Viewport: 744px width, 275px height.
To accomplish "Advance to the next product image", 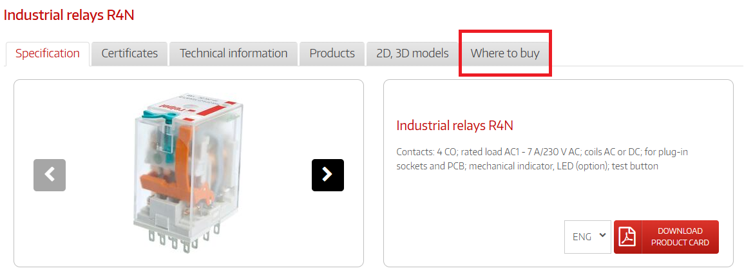I will [327, 175].
